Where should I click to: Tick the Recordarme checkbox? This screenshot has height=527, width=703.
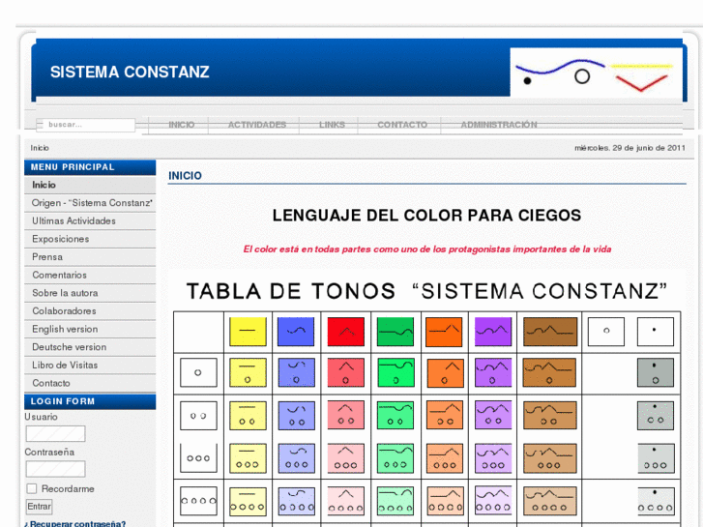tap(31, 488)
